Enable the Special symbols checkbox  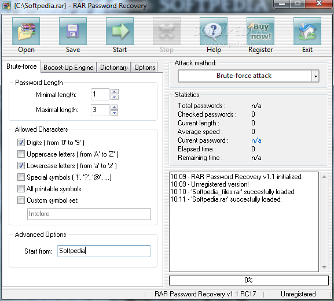[21, 177]
